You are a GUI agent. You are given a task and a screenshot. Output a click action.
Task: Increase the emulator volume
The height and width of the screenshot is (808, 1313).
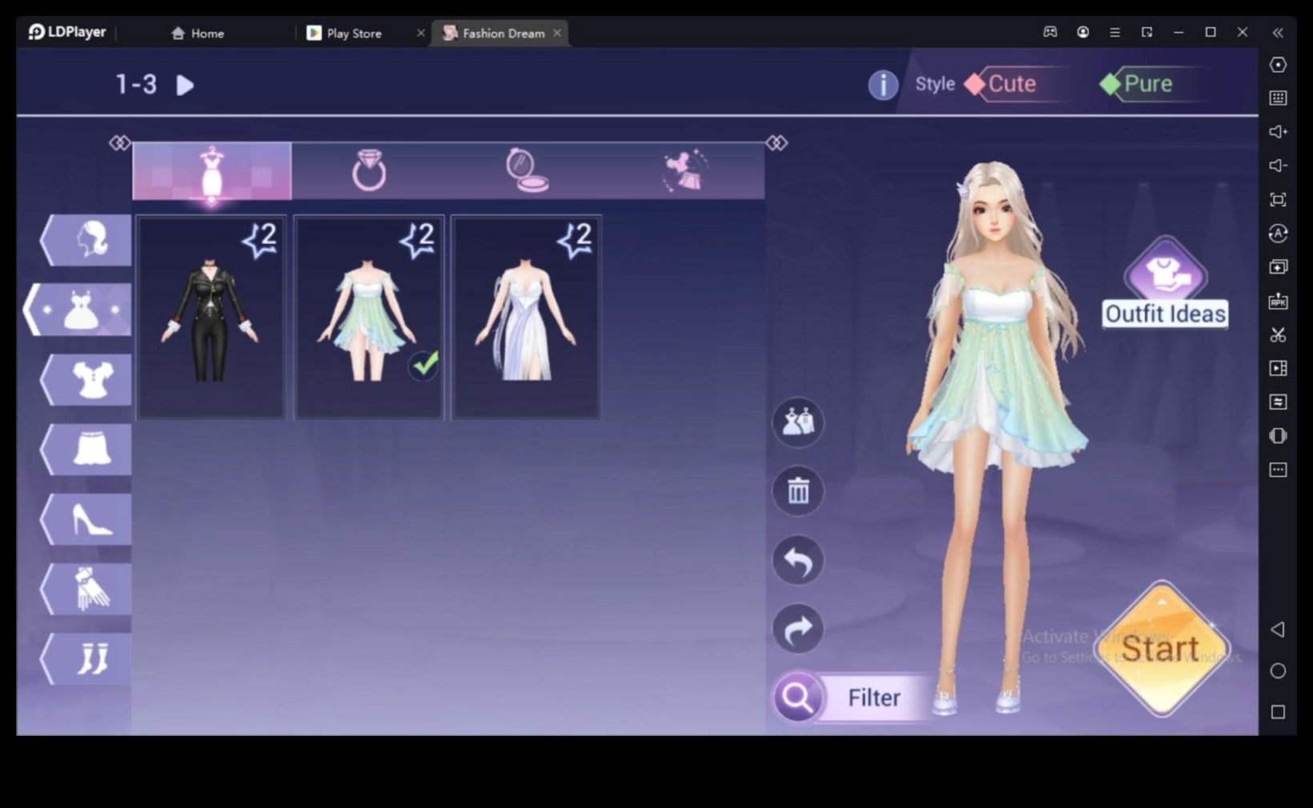point(1278,131)
